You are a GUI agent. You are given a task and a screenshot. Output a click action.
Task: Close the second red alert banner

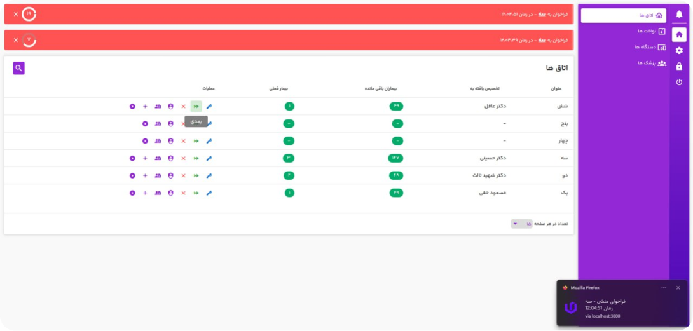16,40
